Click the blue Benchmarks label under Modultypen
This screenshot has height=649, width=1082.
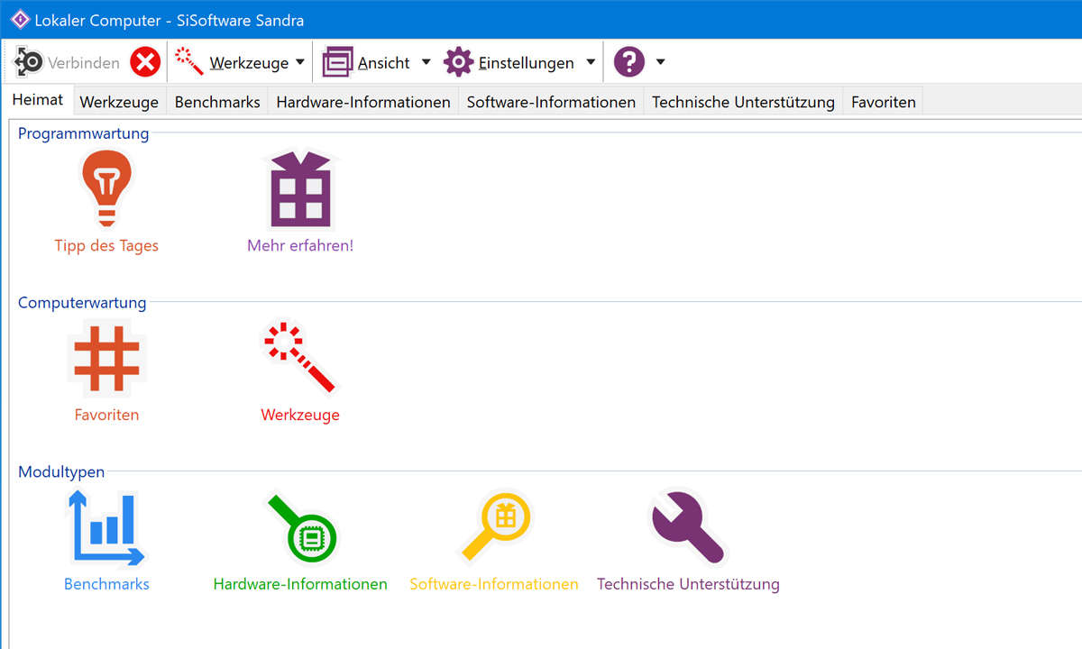(x=106, y=584)
